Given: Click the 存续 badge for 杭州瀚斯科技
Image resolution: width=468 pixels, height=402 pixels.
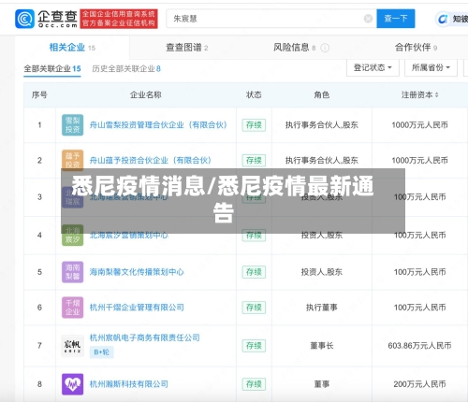Looking at the screenshot, I should [254, 384].
